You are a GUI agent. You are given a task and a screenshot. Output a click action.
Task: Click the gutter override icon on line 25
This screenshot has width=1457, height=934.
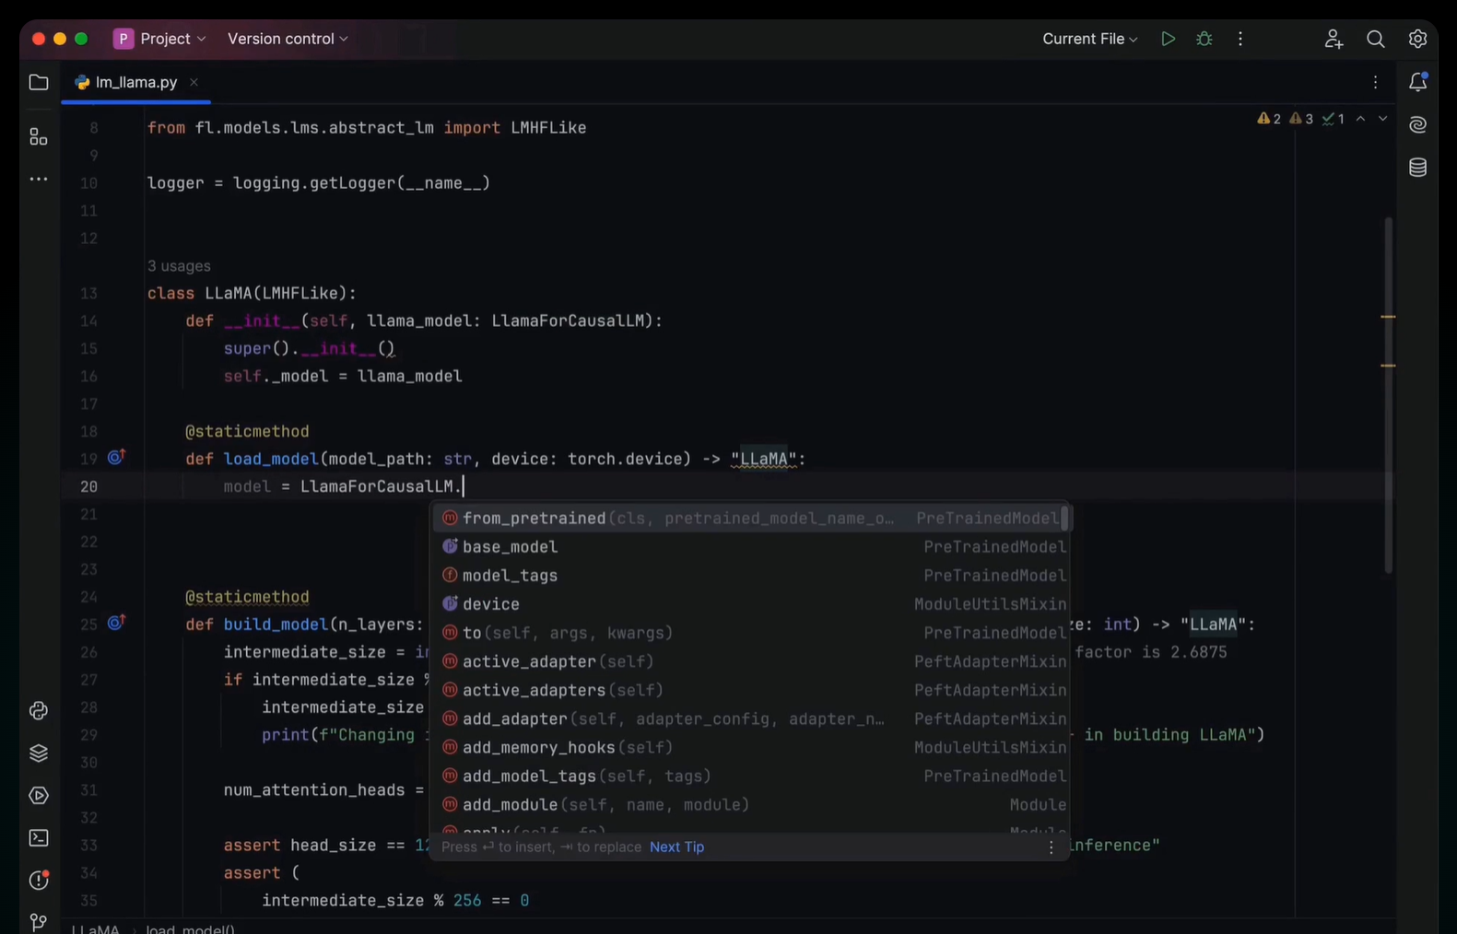pos(116,624)
